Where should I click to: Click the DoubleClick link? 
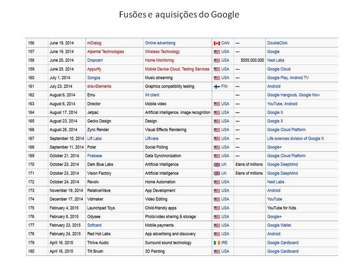click(x=277, y=43)
